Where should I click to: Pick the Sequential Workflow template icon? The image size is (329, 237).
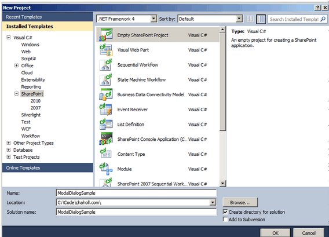[x=106, y=65]
